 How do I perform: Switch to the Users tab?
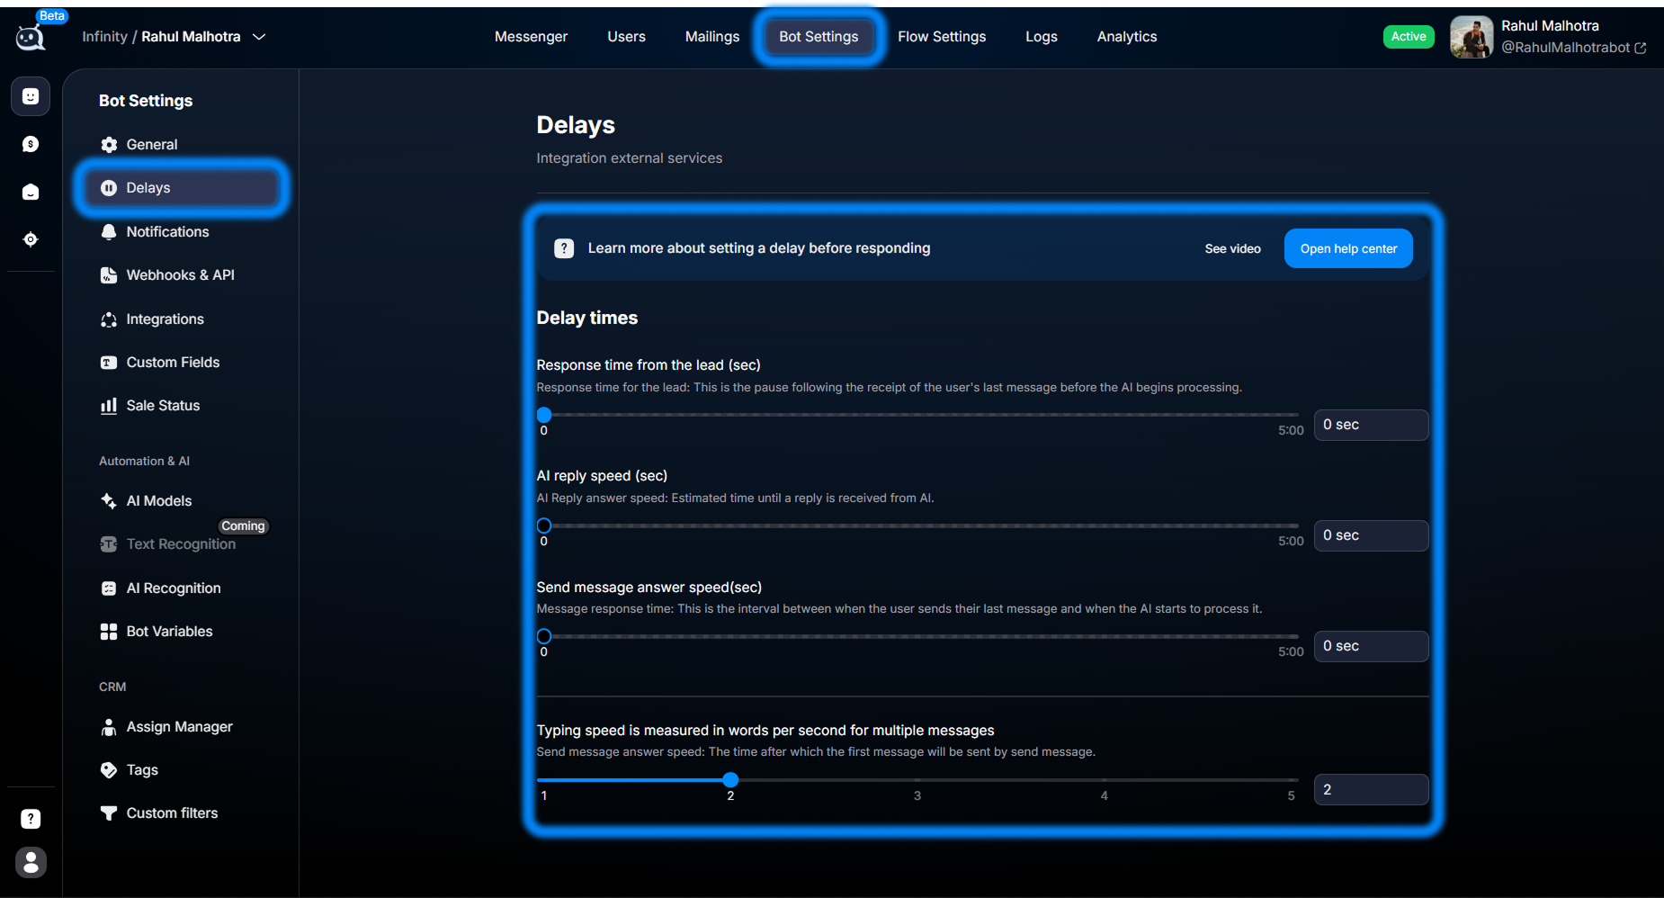pyautogui.click(x=626, y=37)
